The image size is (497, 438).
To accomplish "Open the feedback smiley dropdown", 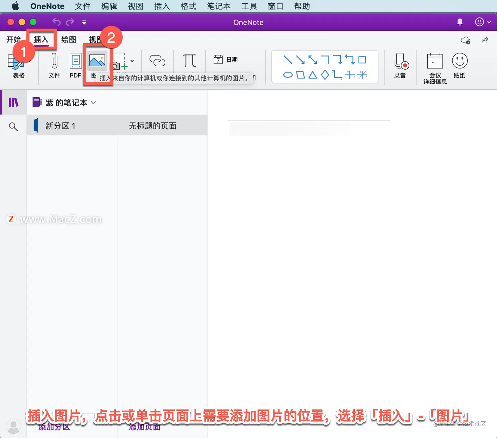I will 483,22.
